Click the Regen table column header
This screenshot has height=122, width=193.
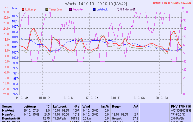[x=117, y=106]
